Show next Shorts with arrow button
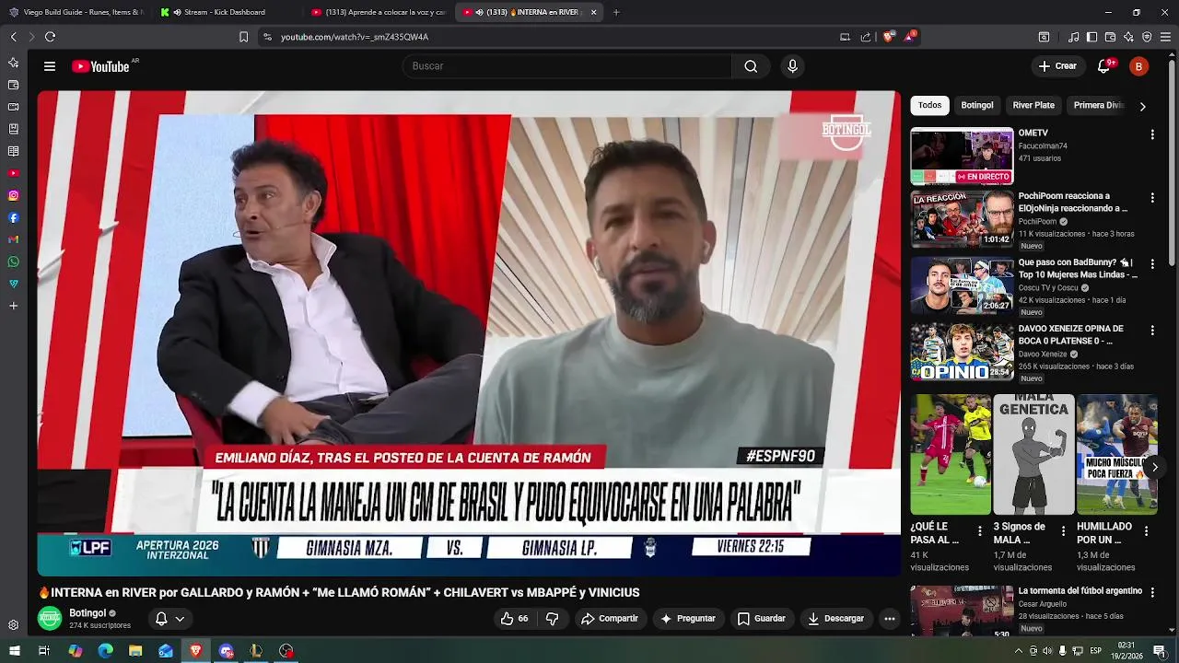Viewport: 1179px width, 663px height. pos(1154,468)
